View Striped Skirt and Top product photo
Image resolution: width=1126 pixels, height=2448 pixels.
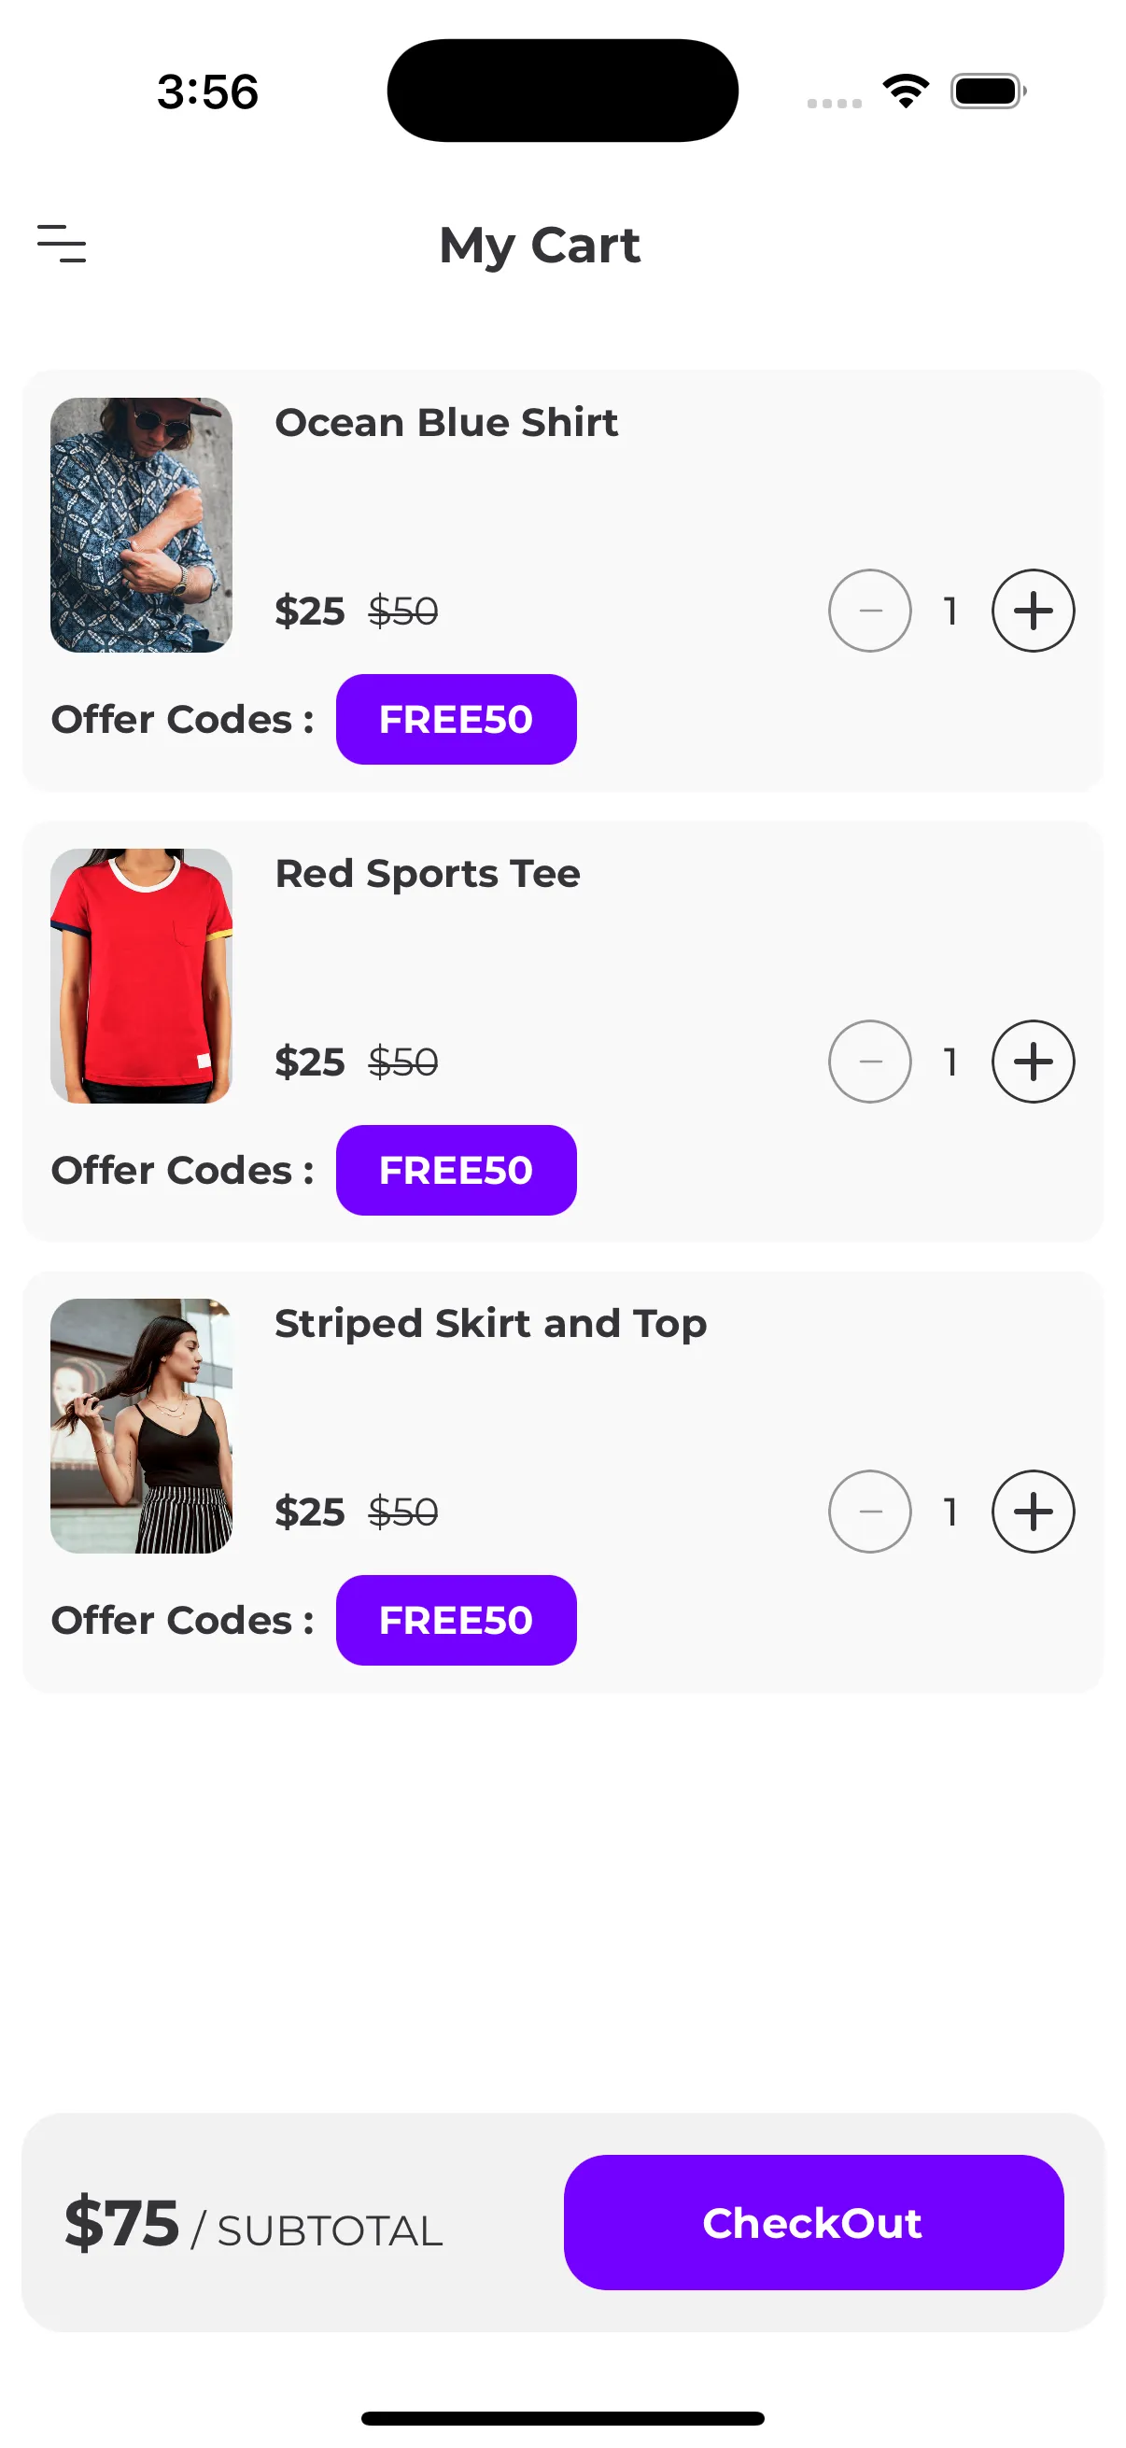(x=142, y=1426)
